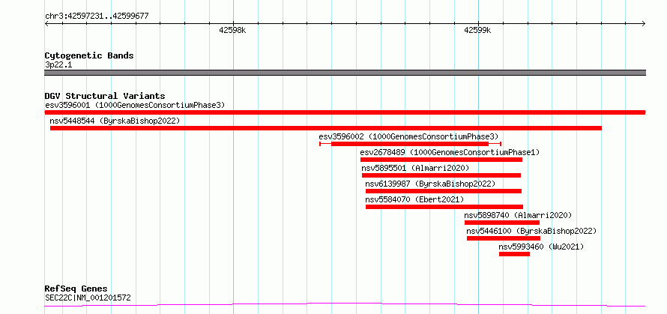Click the nsv5448544 (ByrskaBishop2022) label
This screenshot has width=667, height=314.
(115, 121)
